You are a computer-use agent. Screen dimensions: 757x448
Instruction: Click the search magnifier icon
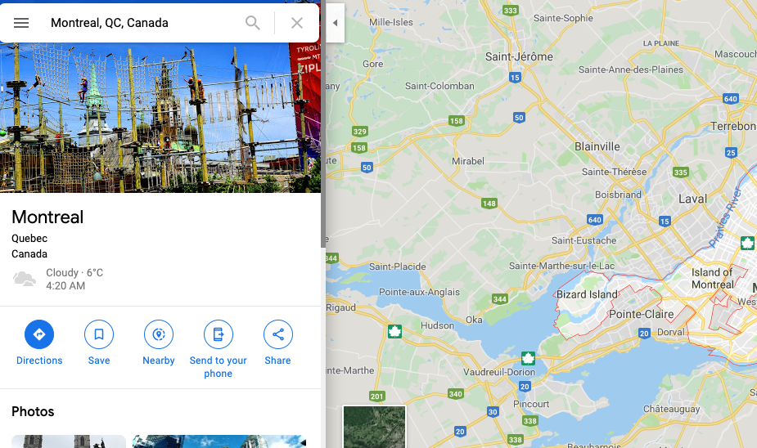253,23
